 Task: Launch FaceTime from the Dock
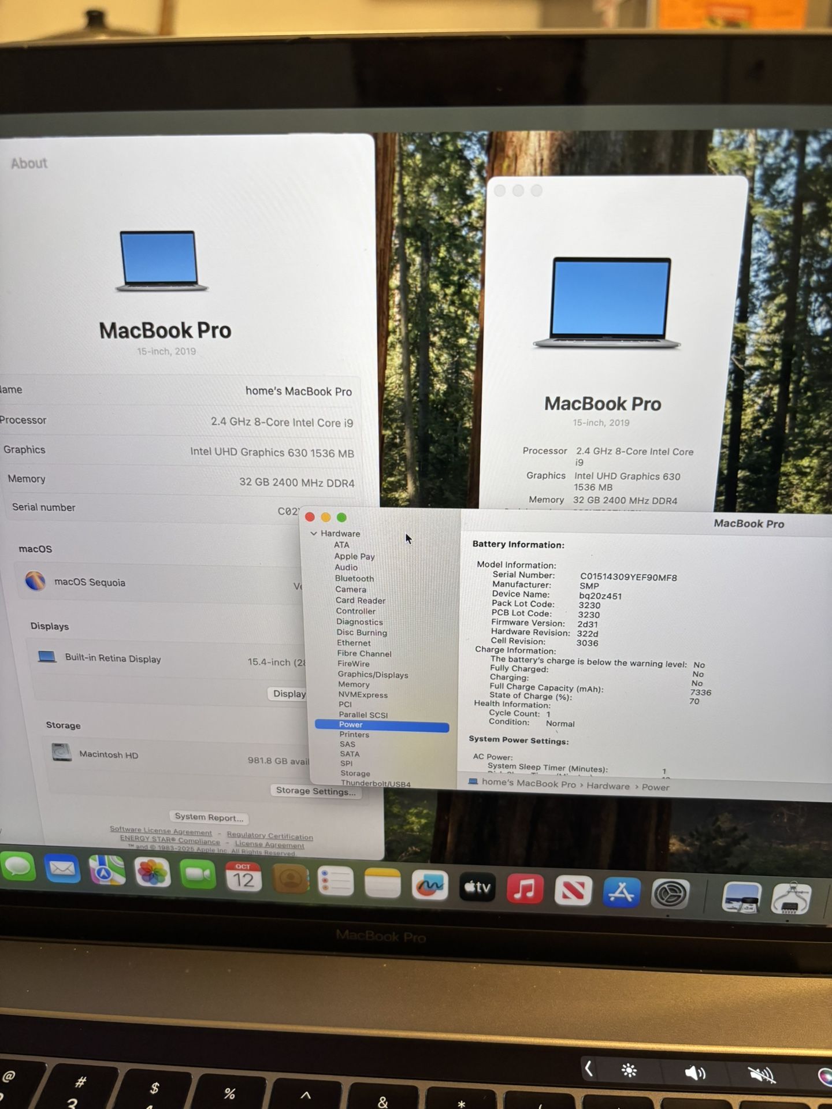(x=198, y=874)
